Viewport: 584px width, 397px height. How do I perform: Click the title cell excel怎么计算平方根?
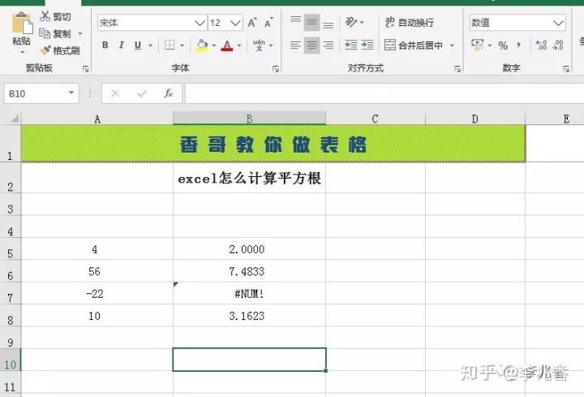[x=249, y=178]
